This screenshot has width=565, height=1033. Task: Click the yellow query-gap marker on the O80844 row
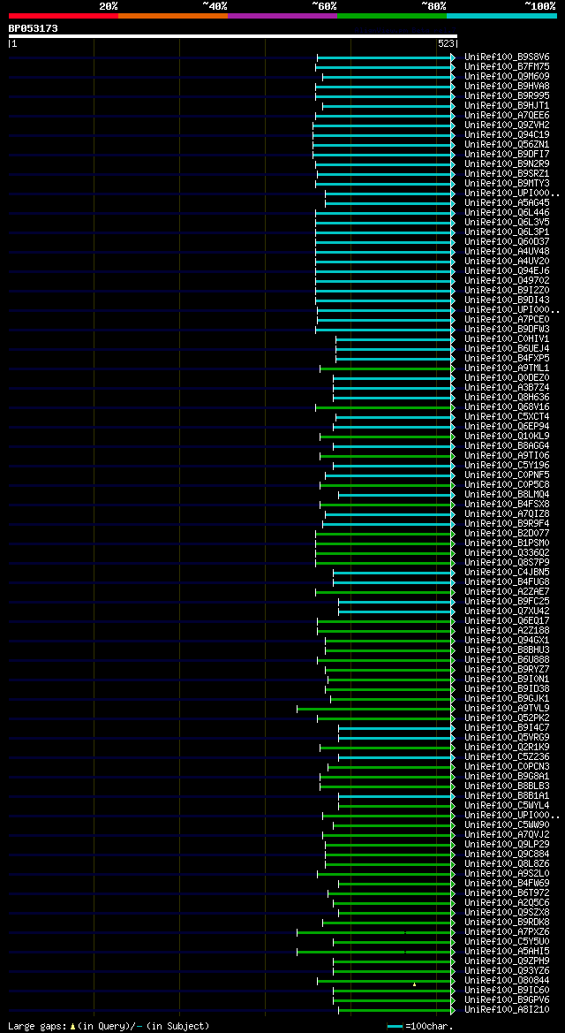click(414, 984)
